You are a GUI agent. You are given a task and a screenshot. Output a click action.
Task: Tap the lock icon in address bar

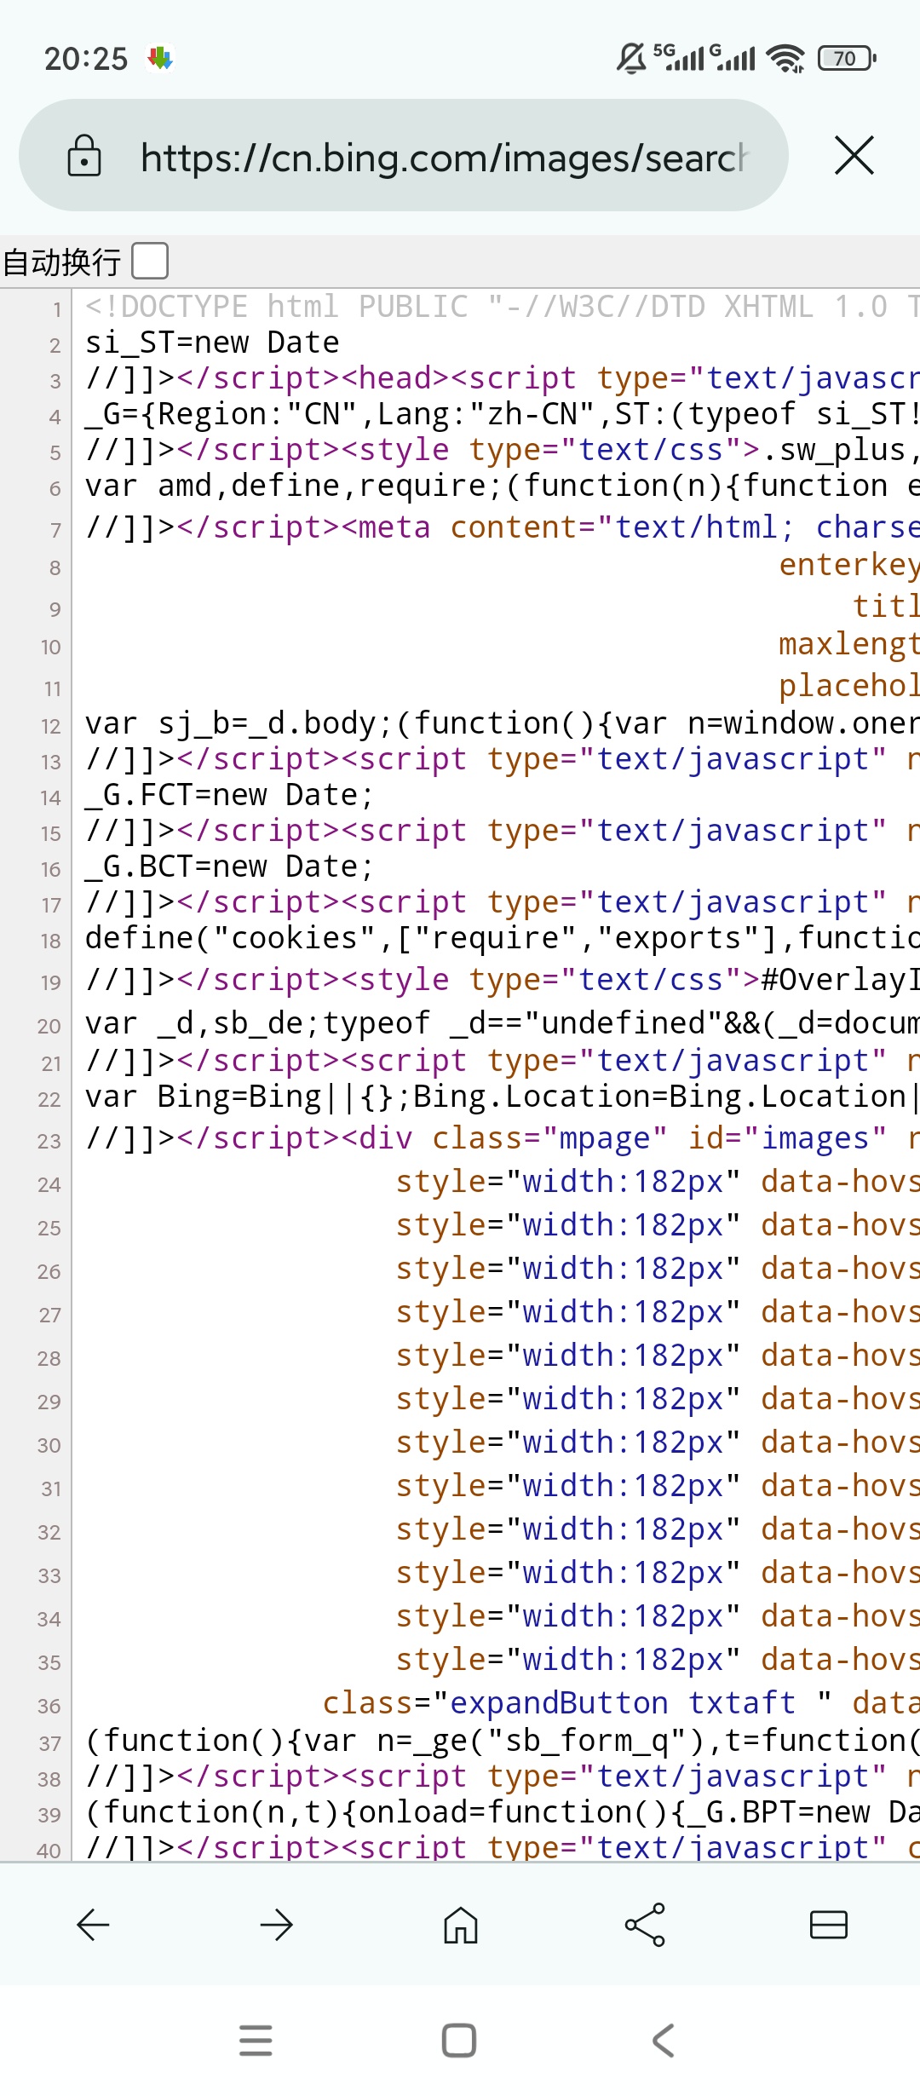point(84,155)
